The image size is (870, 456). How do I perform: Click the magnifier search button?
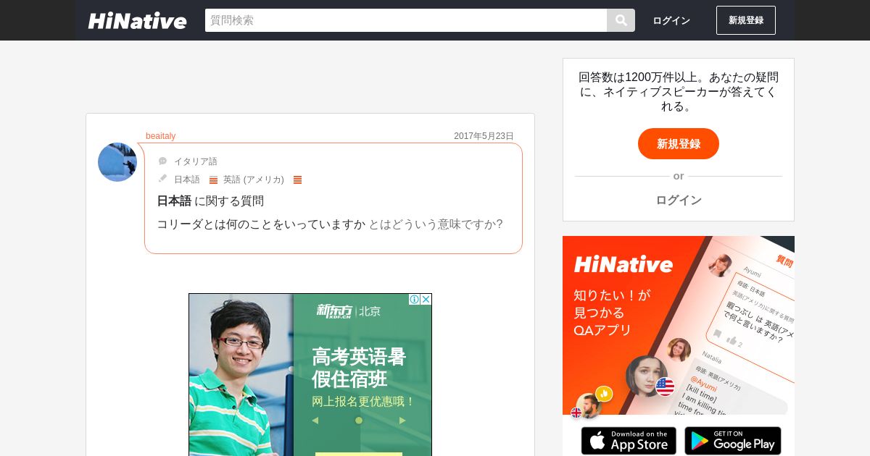tap(621, 20)
